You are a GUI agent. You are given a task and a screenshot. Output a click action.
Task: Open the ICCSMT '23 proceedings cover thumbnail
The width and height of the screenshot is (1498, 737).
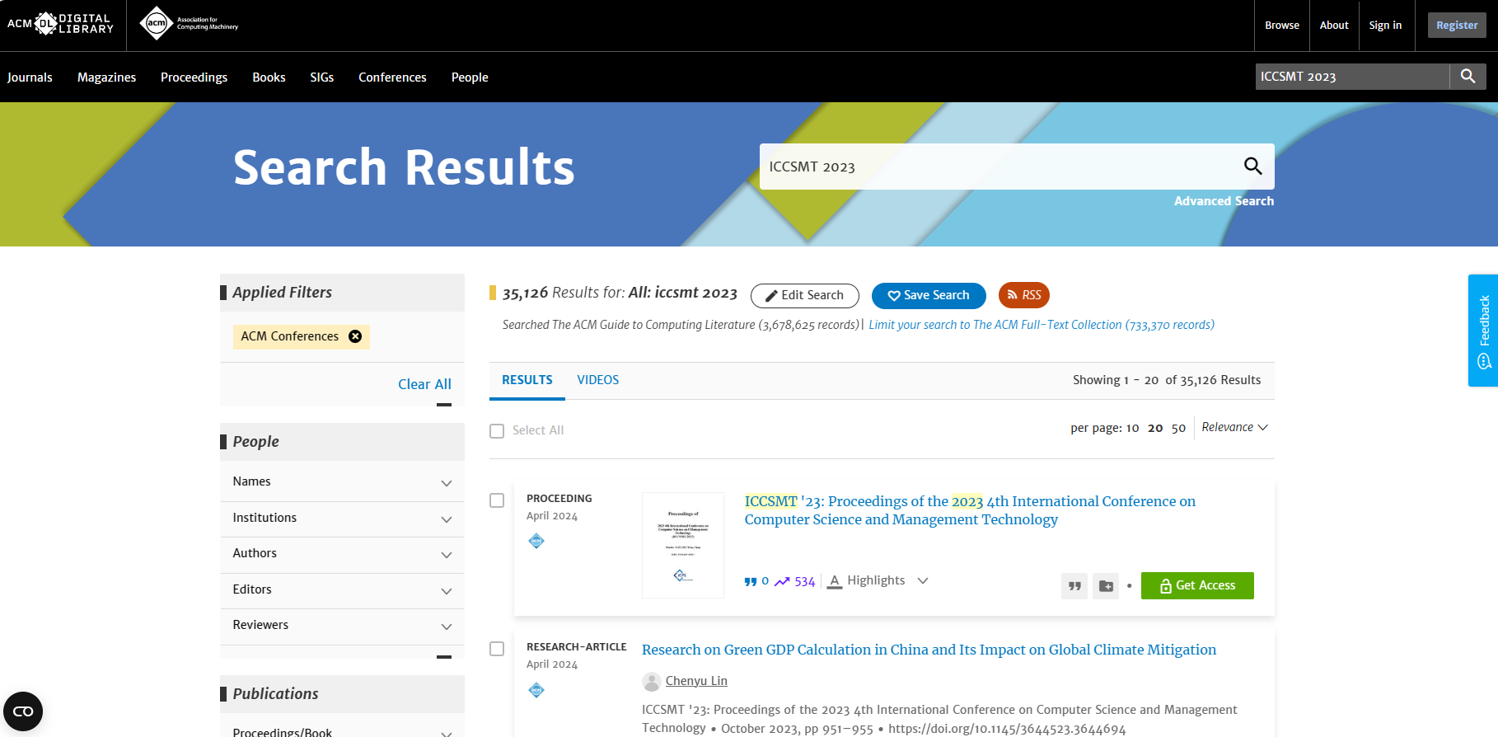tap(683, 545)
